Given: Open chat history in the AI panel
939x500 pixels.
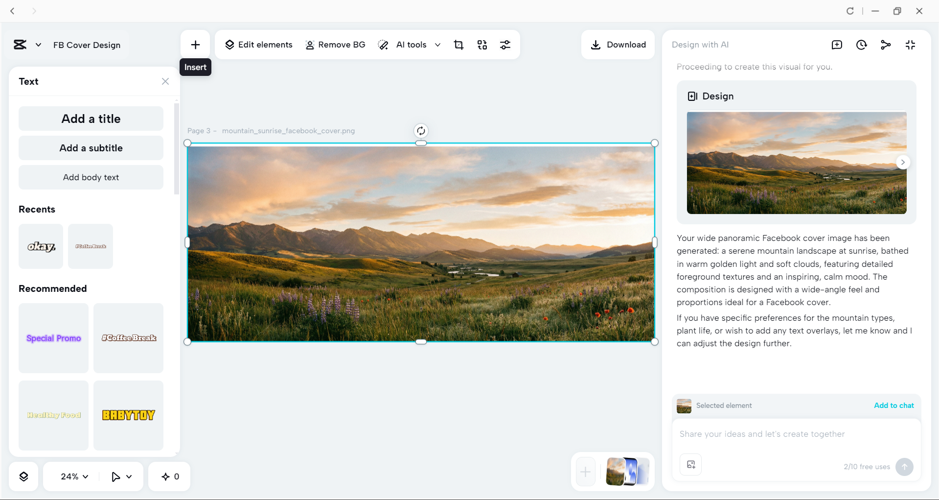Looking at the screenshot, I should pyautogui.click(x=862, y=45).
